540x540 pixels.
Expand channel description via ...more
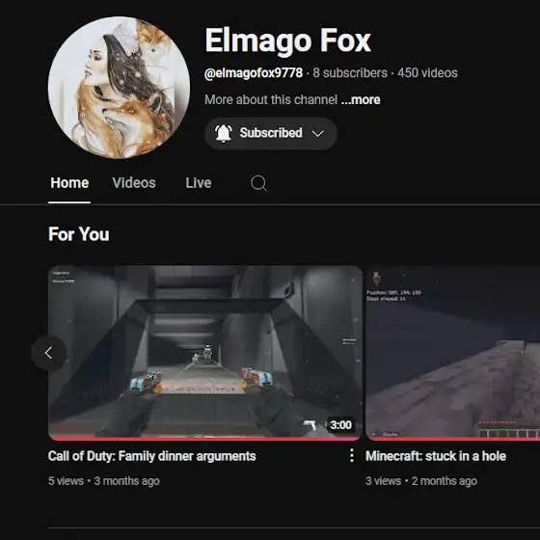pyautogui.click(x=361, y=100)
